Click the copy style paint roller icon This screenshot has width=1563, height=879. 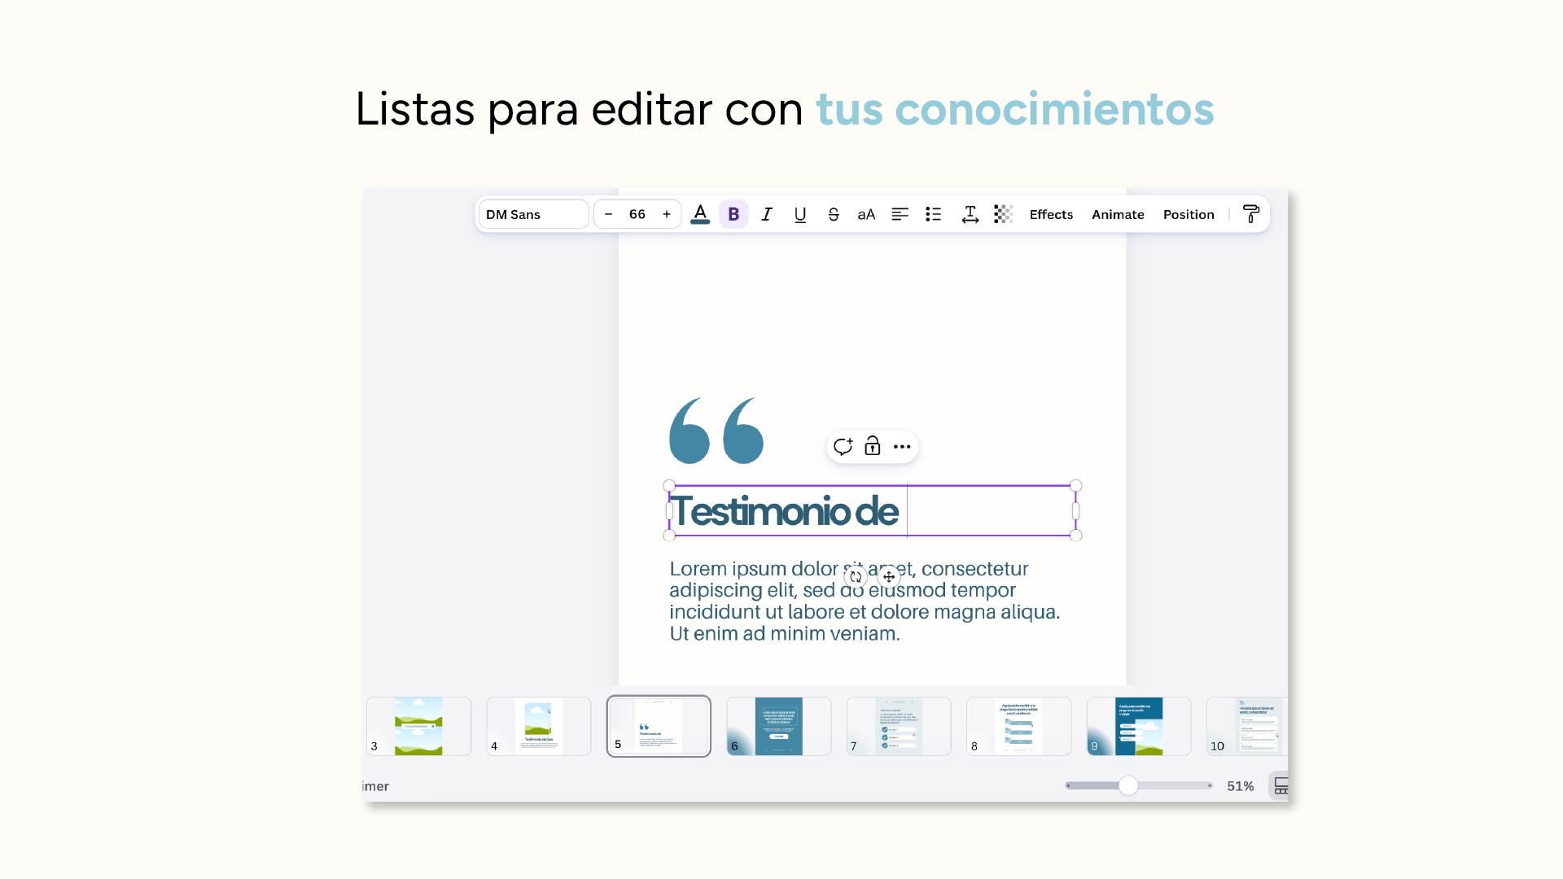click(x=1251, y=214)
